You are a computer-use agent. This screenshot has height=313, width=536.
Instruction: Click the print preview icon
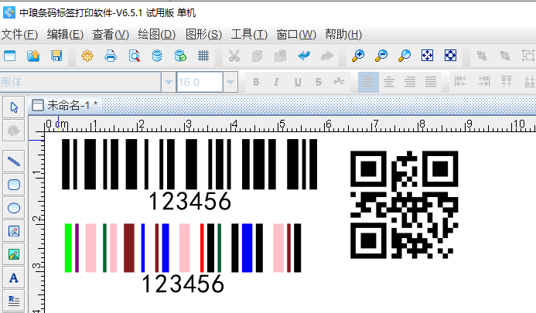[x=134, y=56]
